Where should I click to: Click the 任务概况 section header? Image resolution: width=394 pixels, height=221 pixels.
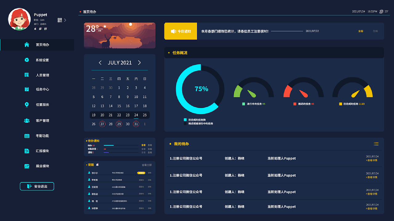click(274, 53)
